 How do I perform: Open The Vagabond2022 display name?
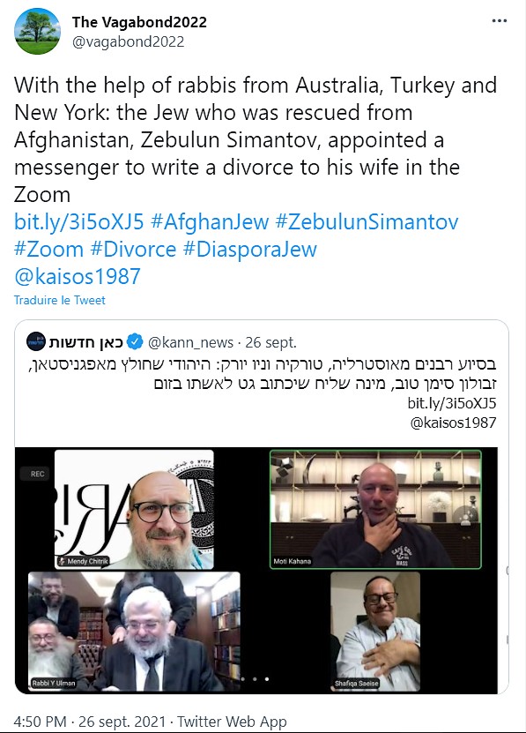pos(139,22)
